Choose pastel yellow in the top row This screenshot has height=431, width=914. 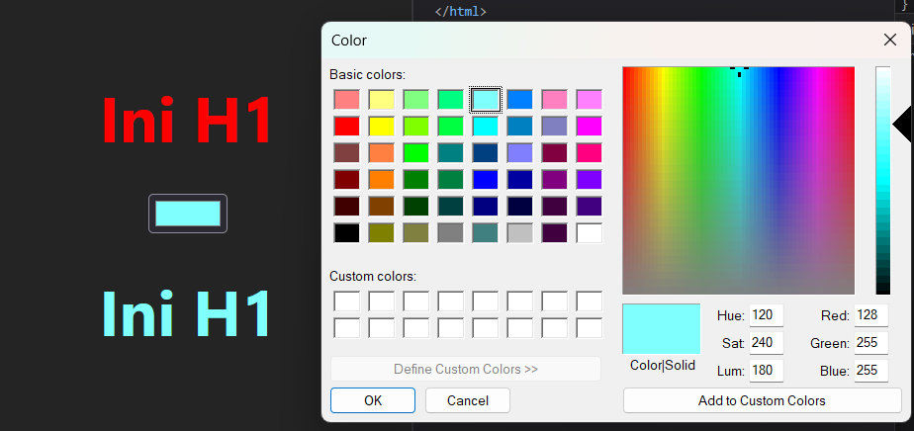point(382,100)
